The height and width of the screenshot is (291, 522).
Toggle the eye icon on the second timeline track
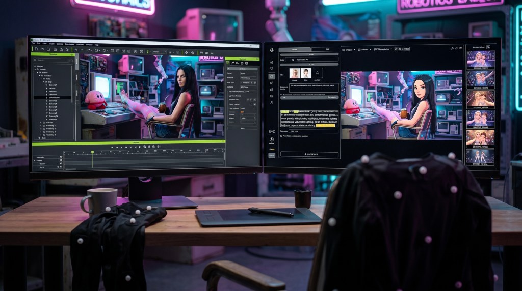61,160
